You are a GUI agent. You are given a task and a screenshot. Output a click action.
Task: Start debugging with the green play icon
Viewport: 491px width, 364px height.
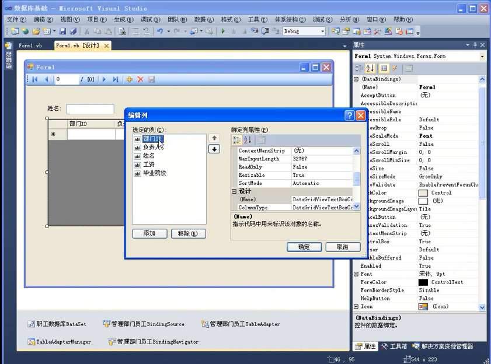[223, 32]
